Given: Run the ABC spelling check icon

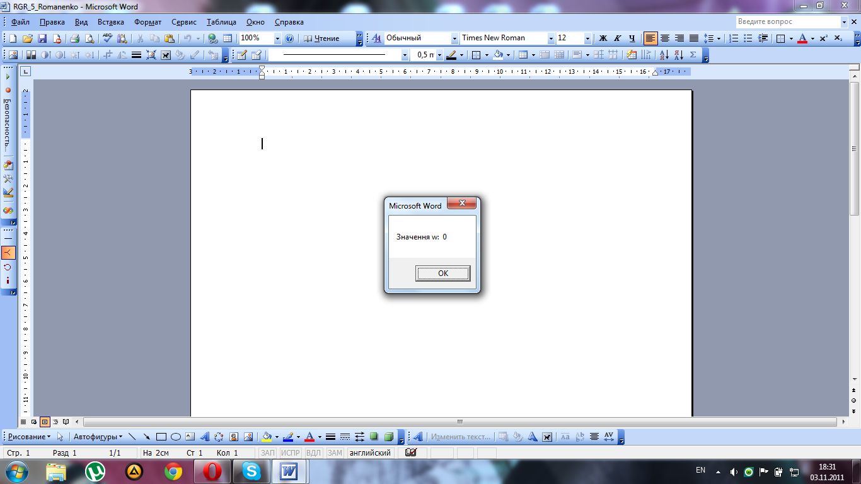Looking at the screenshot, I should coord(108,38).
